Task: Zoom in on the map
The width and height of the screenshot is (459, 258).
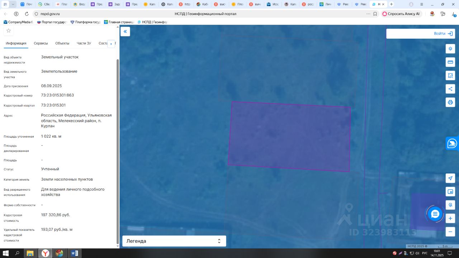Action: (x=450, y=218)
